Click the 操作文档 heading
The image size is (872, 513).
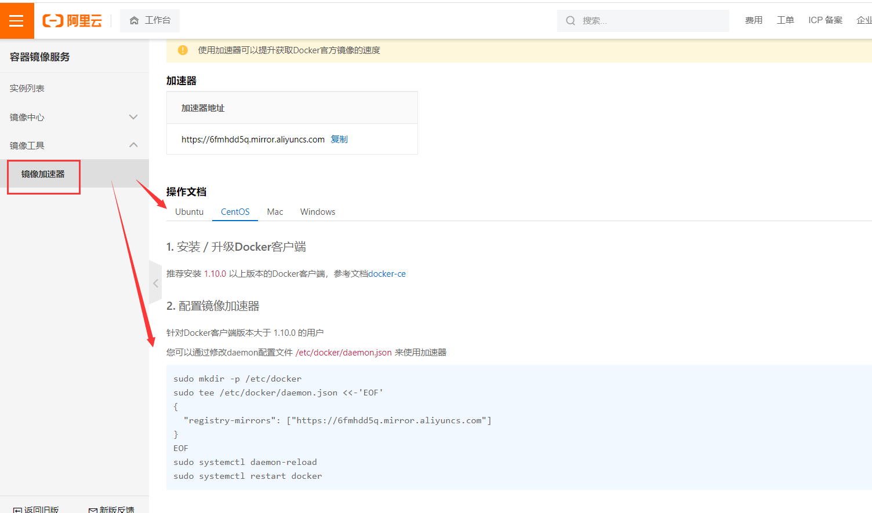[x=186, y=192]
